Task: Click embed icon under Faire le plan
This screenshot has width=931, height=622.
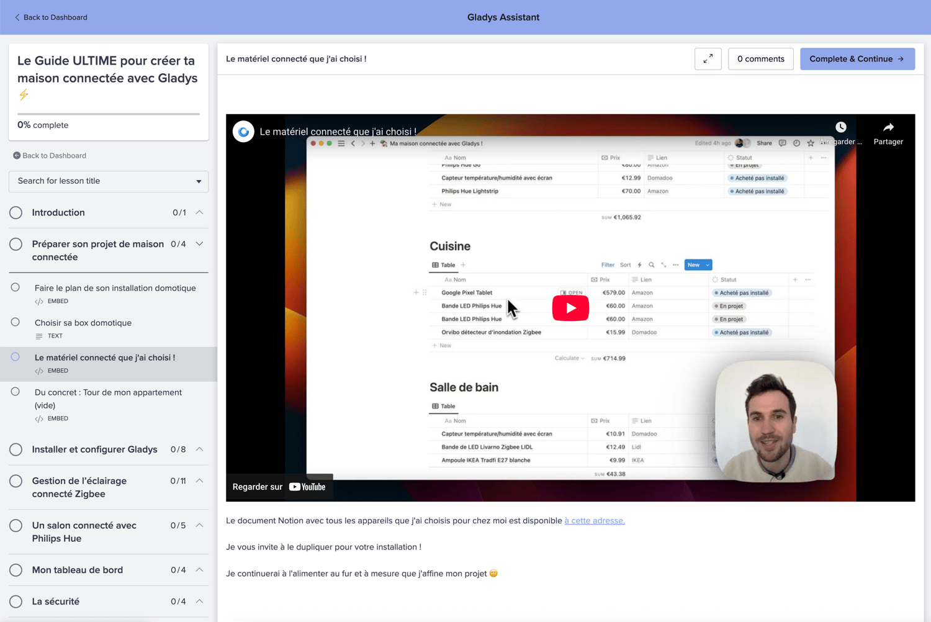Action: (39, 302)
